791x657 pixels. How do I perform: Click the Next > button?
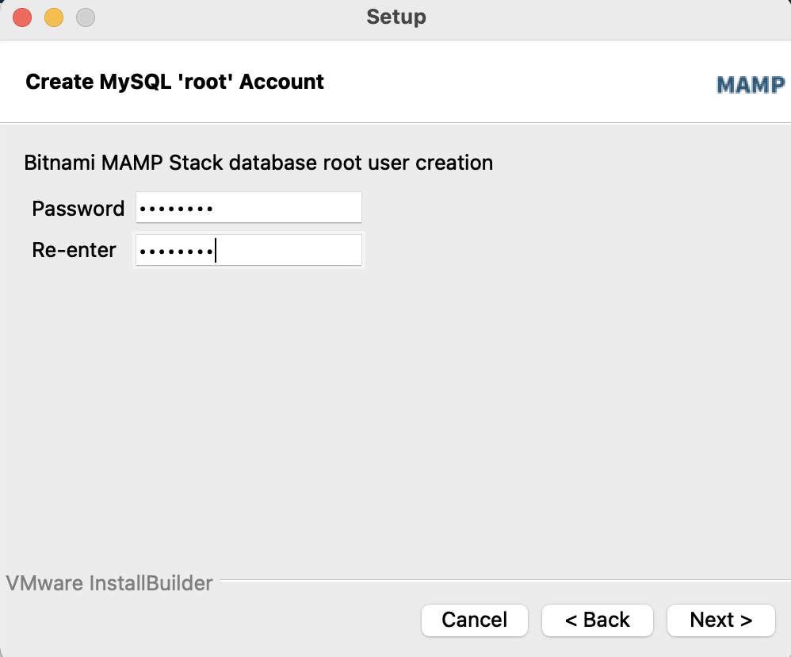click(721, 620)
